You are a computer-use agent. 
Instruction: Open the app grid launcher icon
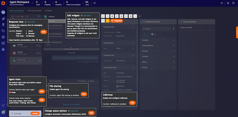(x=3, y=105)
